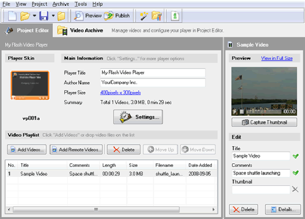
Task: Click the Move Down button
Action: pos(198,150)
